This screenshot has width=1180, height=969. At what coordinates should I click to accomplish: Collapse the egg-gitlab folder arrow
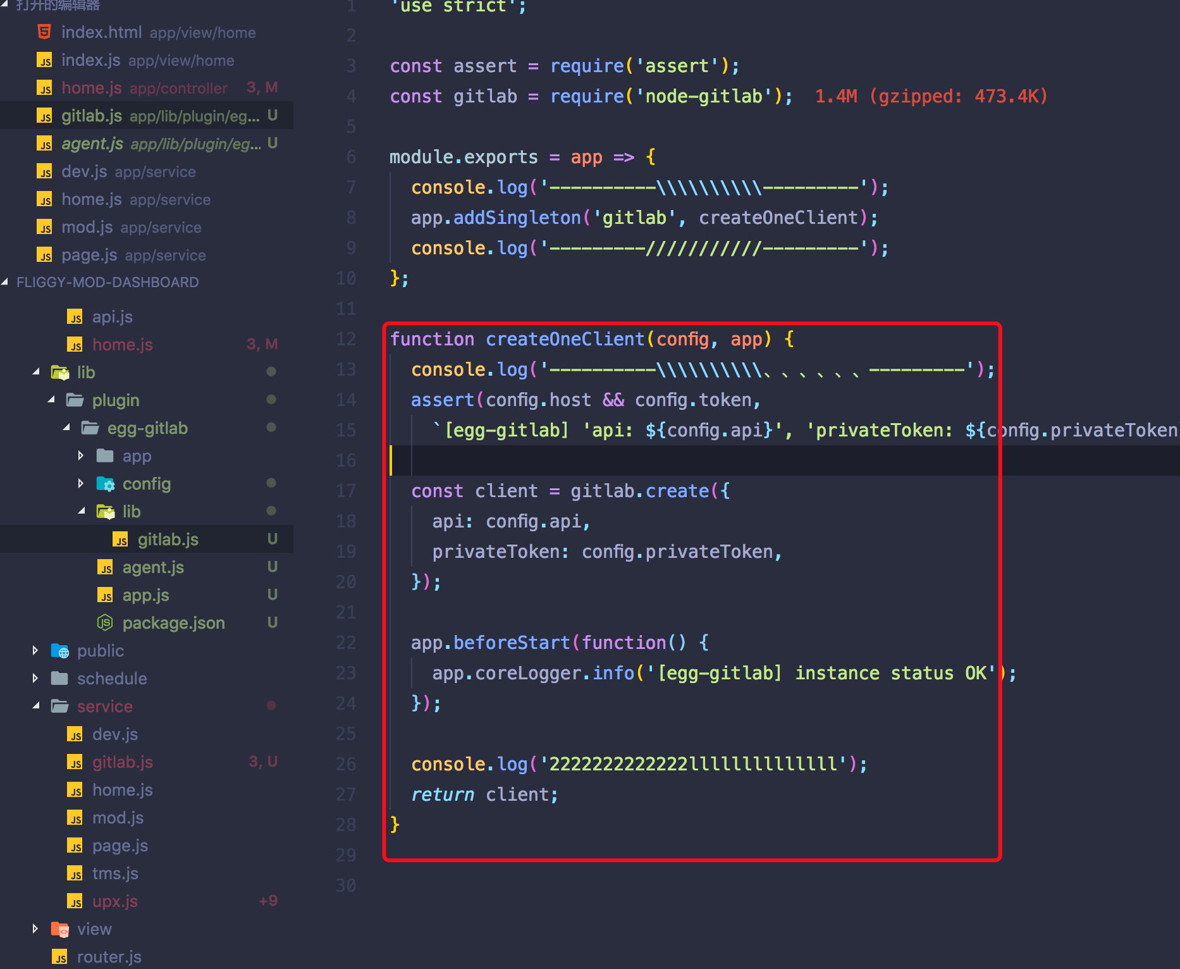66,428
